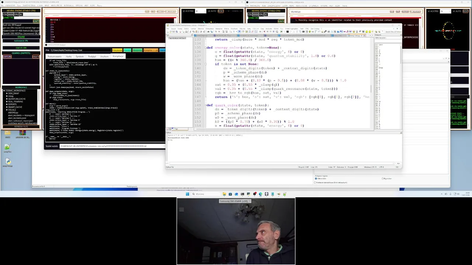
Task: Open ZABEZPIECZENIA menu in left COSMOSYSTEM window
Action: 29,6
